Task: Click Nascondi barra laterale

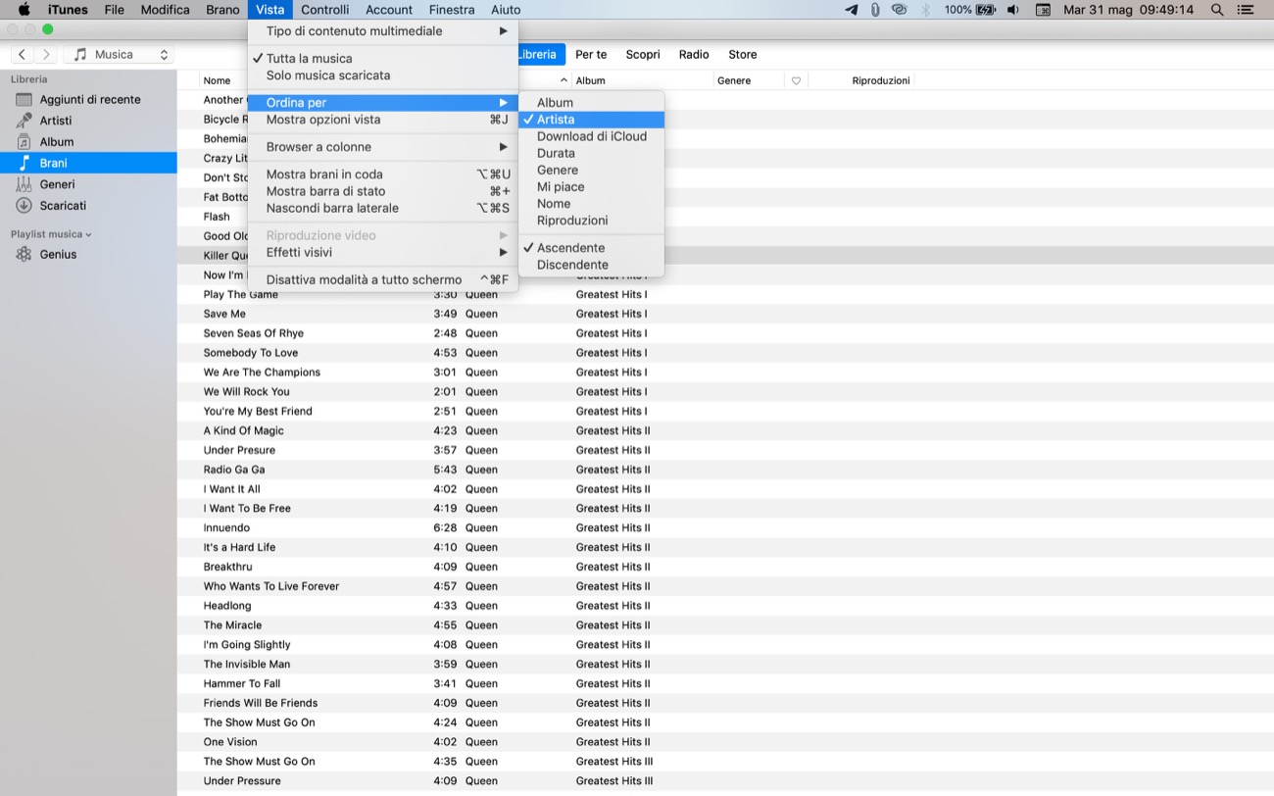Action: coord(383,208)
